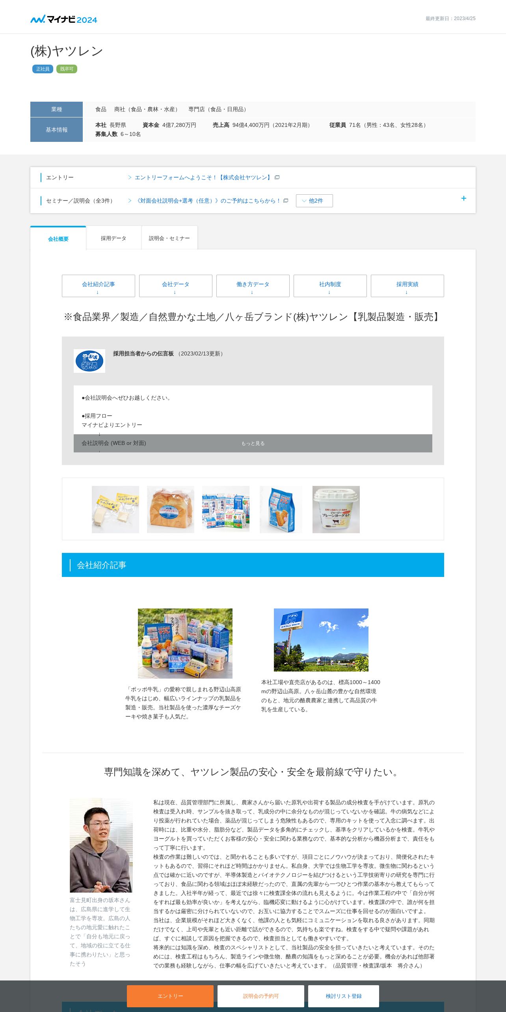Open the bread loaf thumbnail

171,510
